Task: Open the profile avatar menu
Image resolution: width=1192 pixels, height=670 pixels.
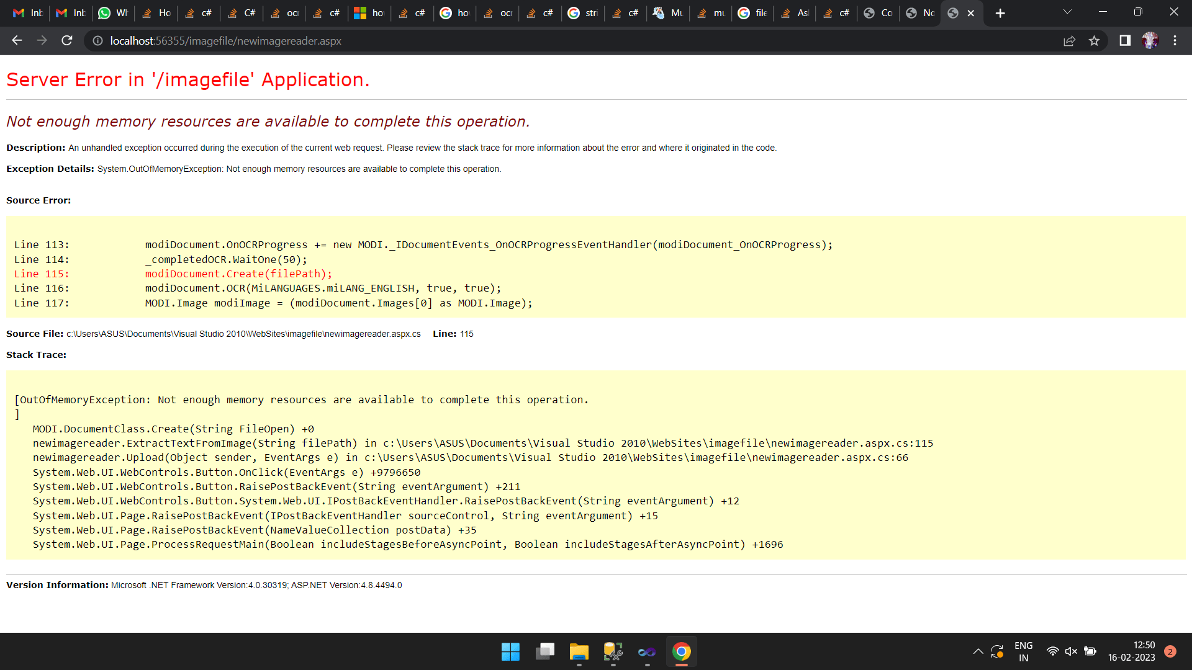Action: tap(1150, 41)
